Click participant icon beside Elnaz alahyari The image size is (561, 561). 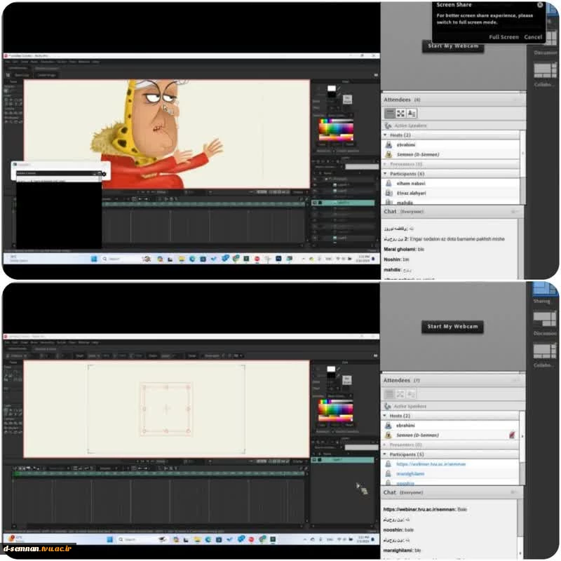pyautogui.click(x=388, y=193)
